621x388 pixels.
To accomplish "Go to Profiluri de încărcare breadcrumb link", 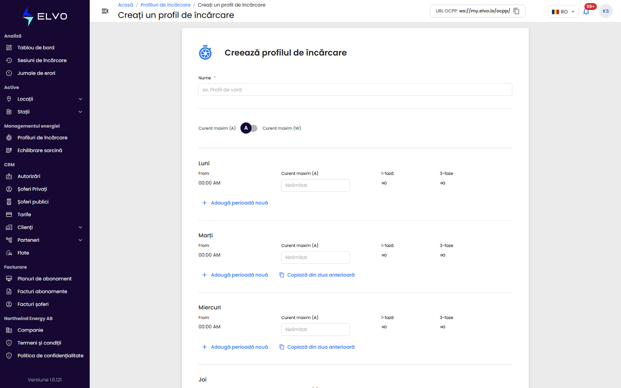I will pos(165,5).
